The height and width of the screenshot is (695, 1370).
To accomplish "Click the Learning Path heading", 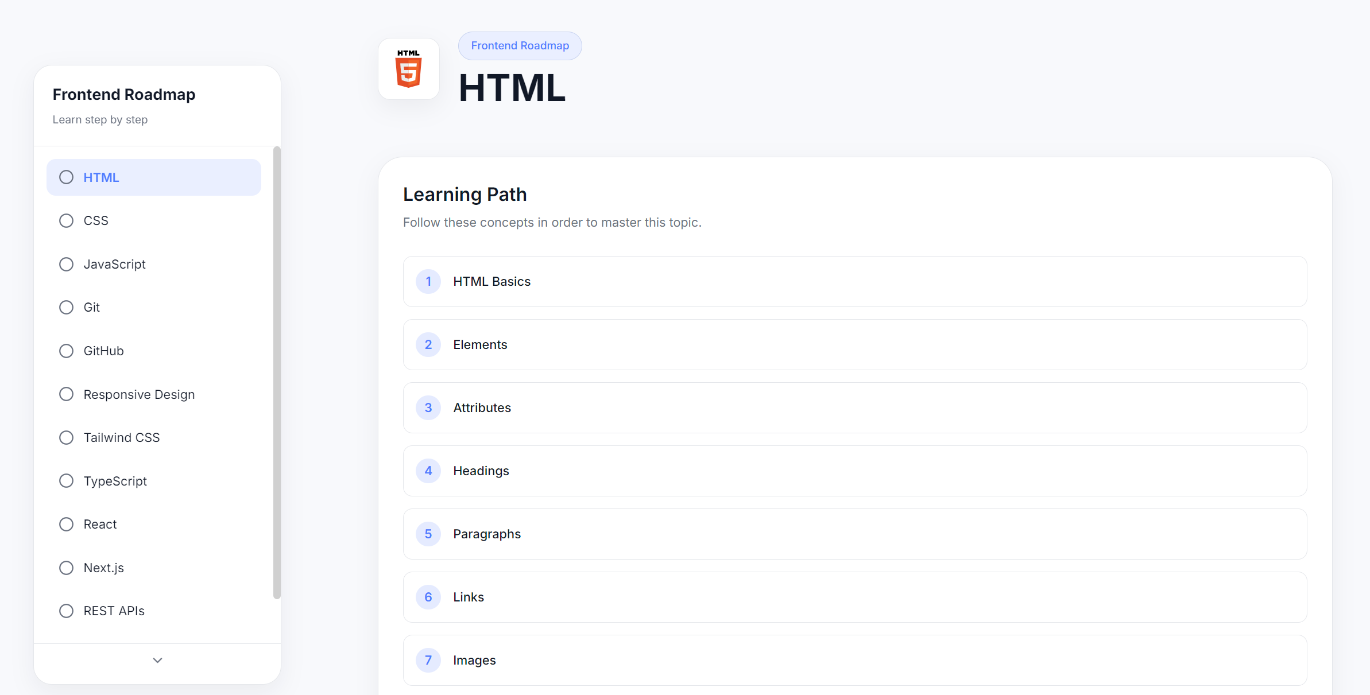I will (x=465, y=195).
